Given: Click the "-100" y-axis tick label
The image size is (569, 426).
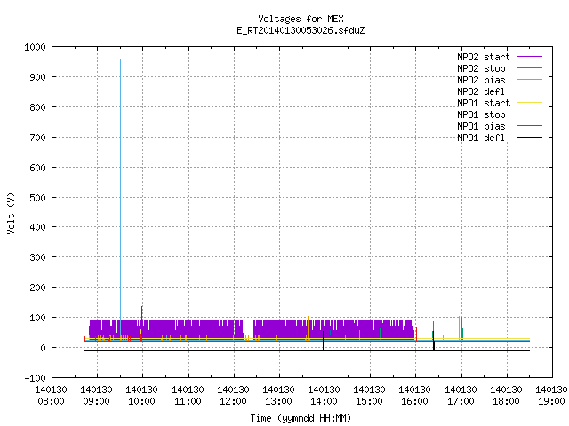Looking at the screenshot, I should (35, 378).
